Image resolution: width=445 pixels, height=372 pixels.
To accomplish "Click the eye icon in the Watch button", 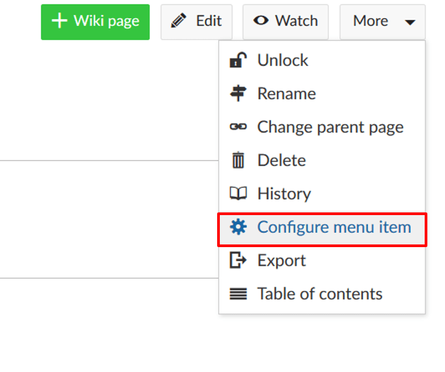I will coord(261,21).
